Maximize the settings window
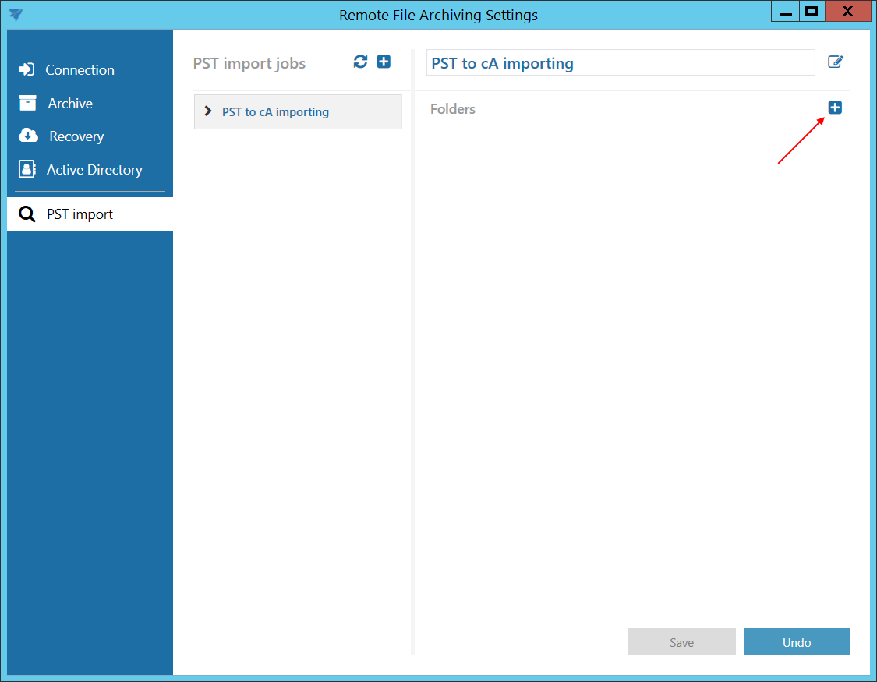The width and height of the screenshot is (877, 682). 812,11
